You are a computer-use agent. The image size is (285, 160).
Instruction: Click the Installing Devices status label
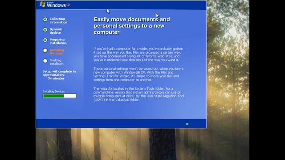(53, 92)
